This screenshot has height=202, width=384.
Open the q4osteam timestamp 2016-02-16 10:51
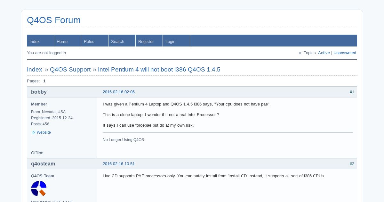click(x=119, y=164)
